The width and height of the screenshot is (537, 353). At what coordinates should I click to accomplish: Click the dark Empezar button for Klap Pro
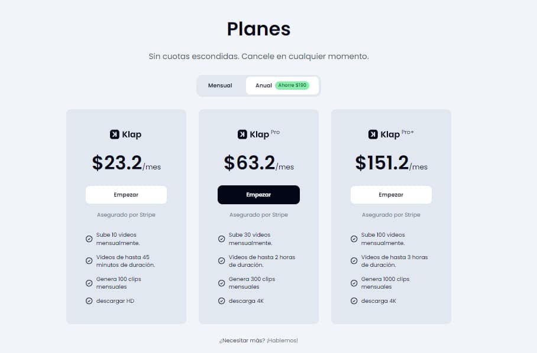[x=258, y=195]
